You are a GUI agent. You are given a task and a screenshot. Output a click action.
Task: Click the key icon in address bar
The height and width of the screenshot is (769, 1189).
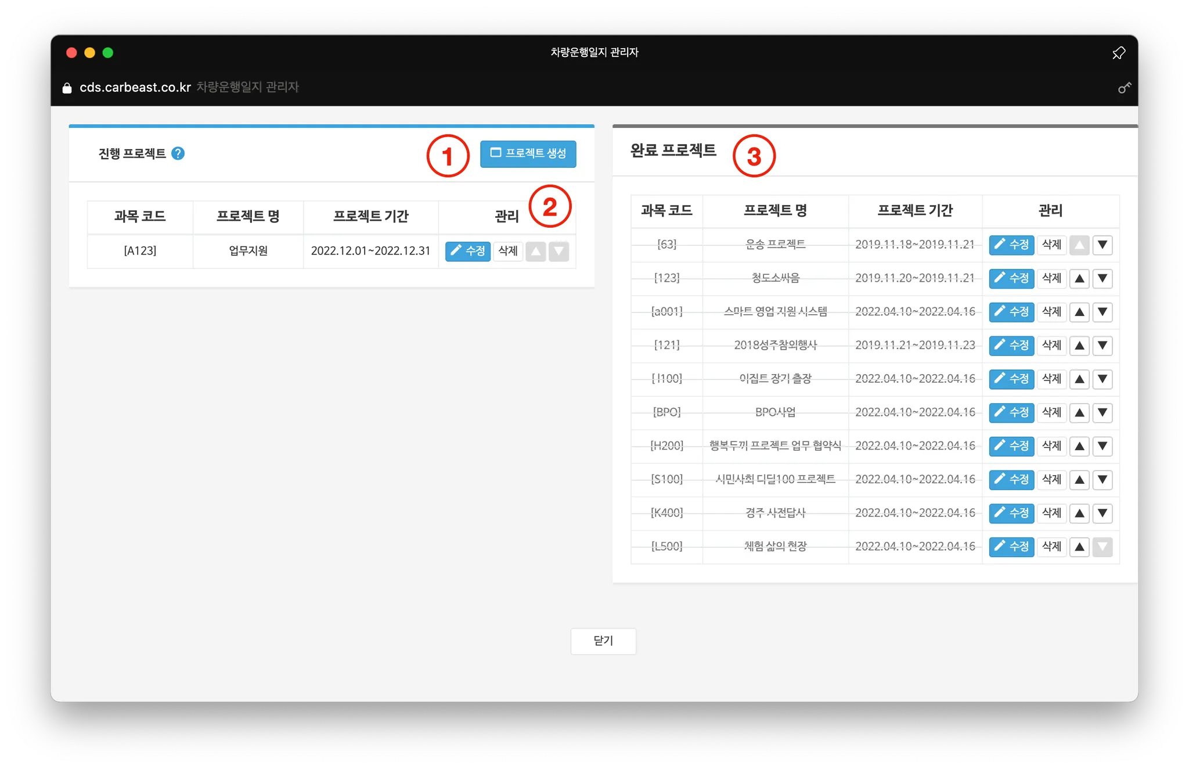1125,88
